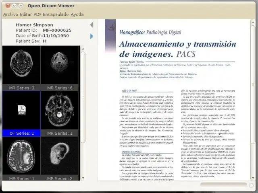Click the Patient ID value MF-0000025
The image size is (258, 193).
(x=57, y=31)
